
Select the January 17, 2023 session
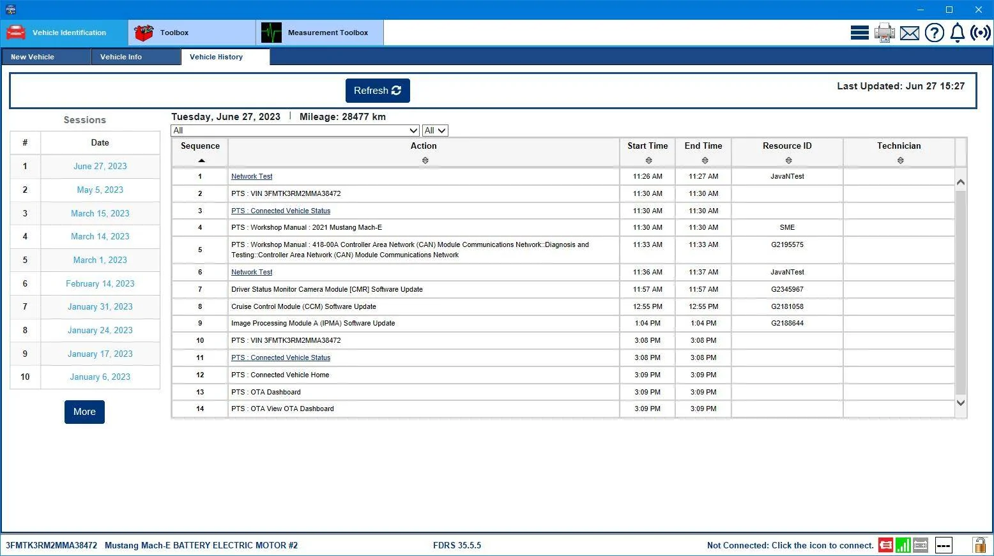click(x=100, y=354)
